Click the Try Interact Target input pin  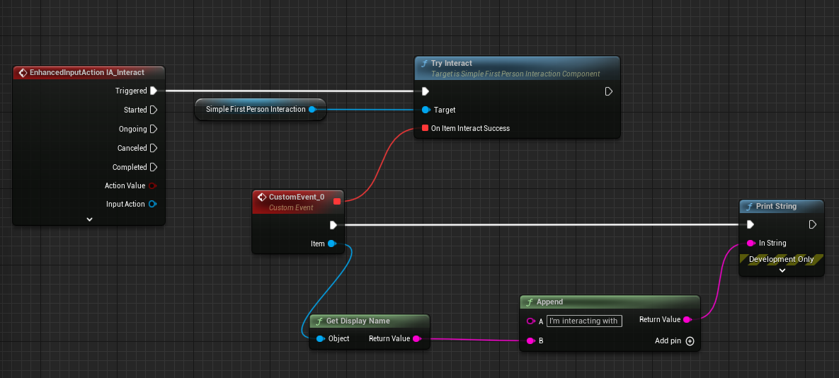pyautogui.click(x=425, y=110)
